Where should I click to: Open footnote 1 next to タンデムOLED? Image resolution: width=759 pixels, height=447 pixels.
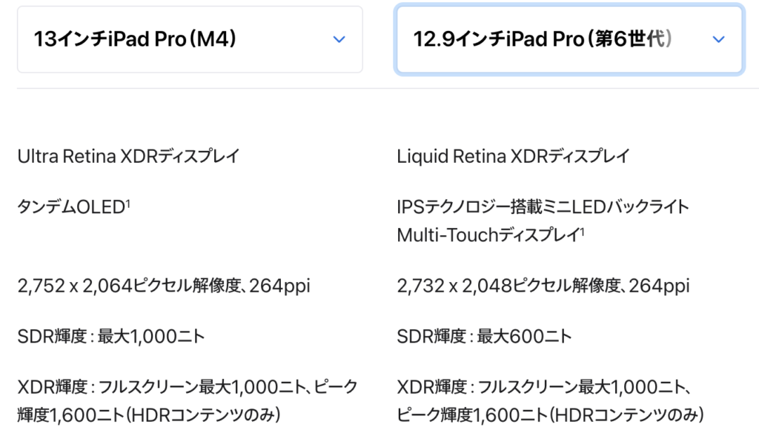pyautogui.click(x=127, y=203)
